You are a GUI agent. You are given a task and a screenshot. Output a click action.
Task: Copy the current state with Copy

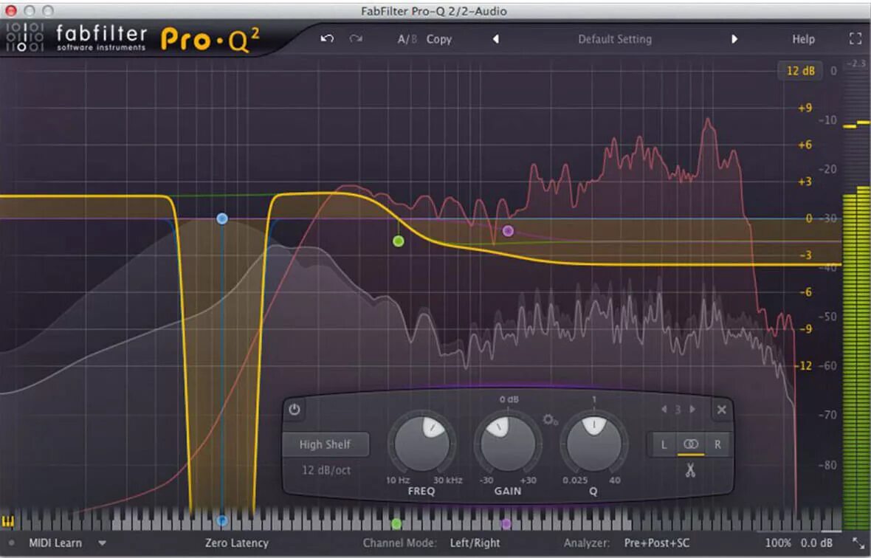(439, 39)
